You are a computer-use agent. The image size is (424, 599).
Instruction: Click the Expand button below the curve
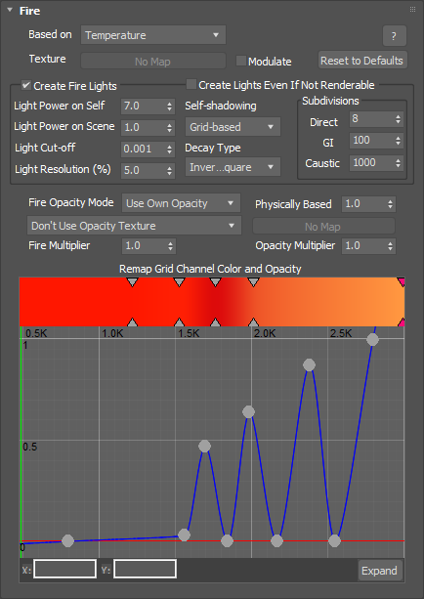point(379,571)
